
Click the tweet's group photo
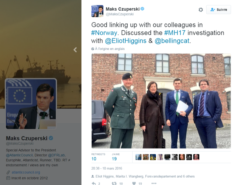click(x=161, y=101)
